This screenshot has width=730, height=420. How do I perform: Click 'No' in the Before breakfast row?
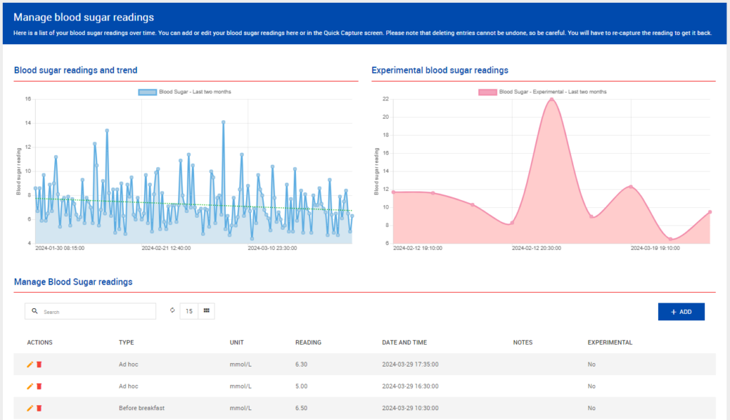coord(591,409)
